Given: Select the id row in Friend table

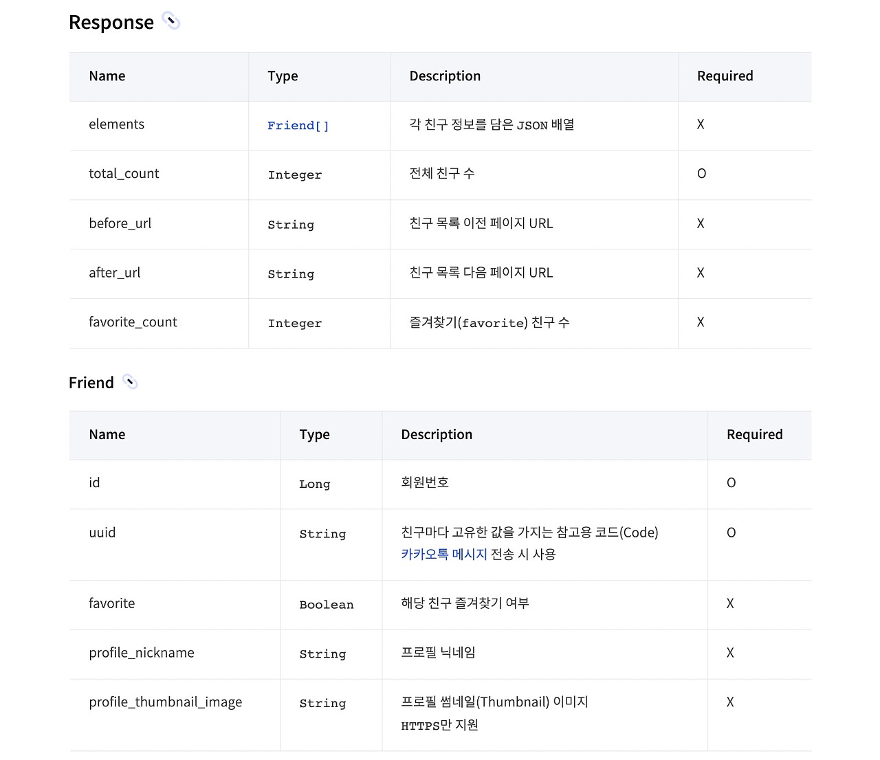Looking at the screenshot, I should [94, 483].
